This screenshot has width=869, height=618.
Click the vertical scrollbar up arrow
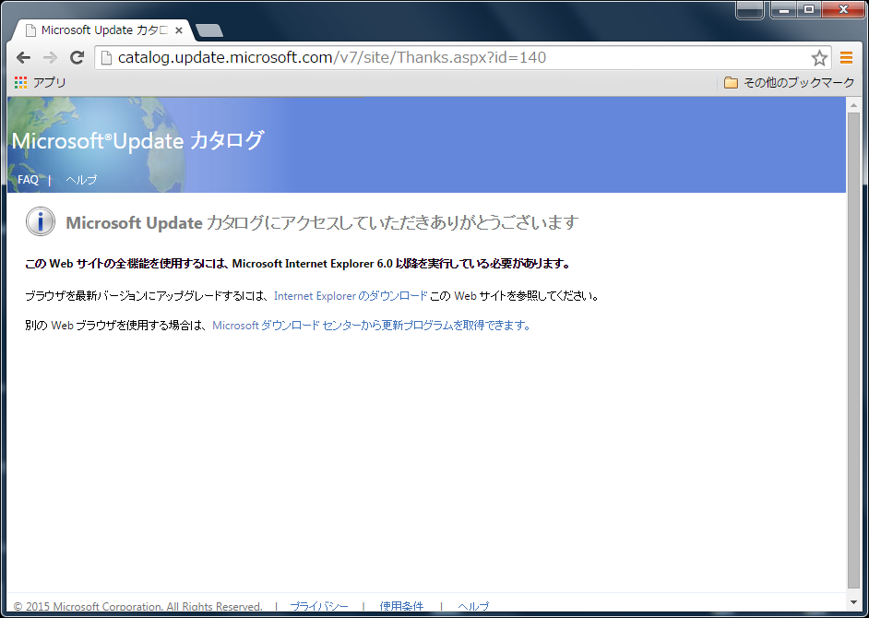853,104
